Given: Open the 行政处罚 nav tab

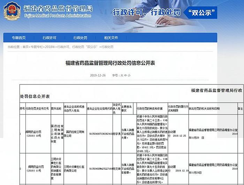Looking at the screenshot, I should (x=80, y=38).
